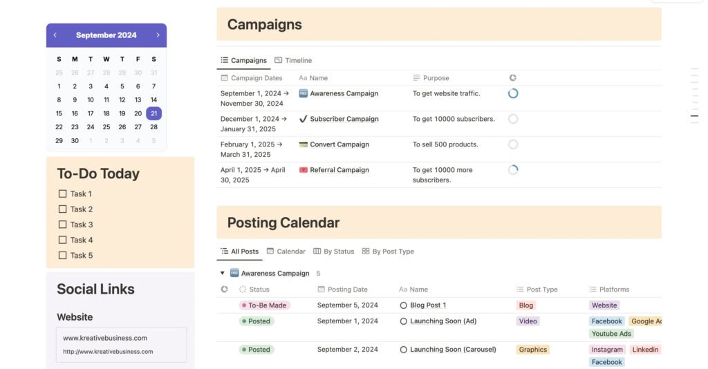708x369 pixels.
Task: Click the Linkedin platform tag
Action: pyautogui.click(x=645, y=350)
